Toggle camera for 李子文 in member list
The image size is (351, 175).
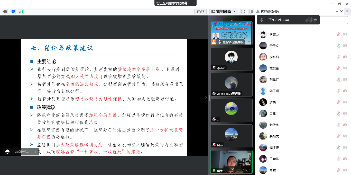point(345,46)
